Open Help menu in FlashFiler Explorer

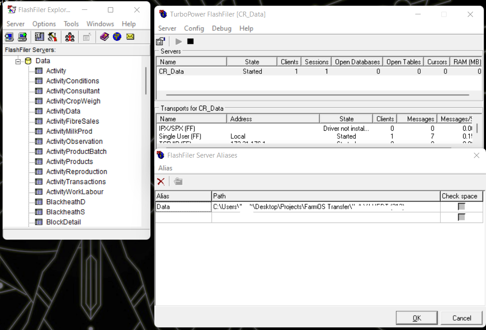coord(128,24)
